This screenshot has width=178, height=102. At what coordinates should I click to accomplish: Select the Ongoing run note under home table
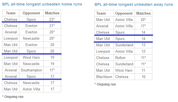pyautogui.click(x=13, y=97)
